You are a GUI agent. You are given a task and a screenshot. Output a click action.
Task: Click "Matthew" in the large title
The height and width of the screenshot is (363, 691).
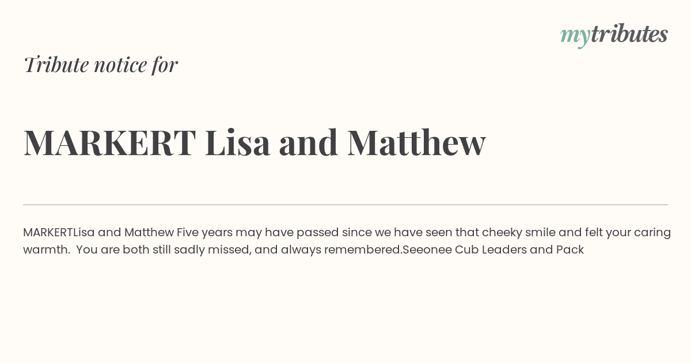coord(416,143)
